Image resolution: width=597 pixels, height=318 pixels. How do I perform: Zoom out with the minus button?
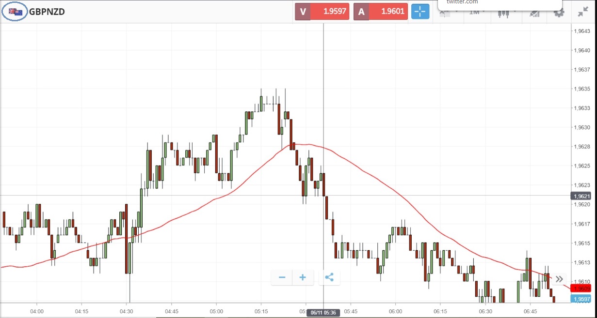point(282,277)
